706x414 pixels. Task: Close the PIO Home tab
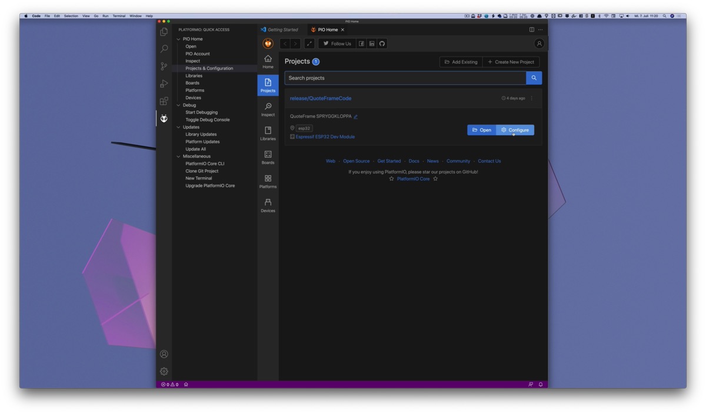(343, 29)
